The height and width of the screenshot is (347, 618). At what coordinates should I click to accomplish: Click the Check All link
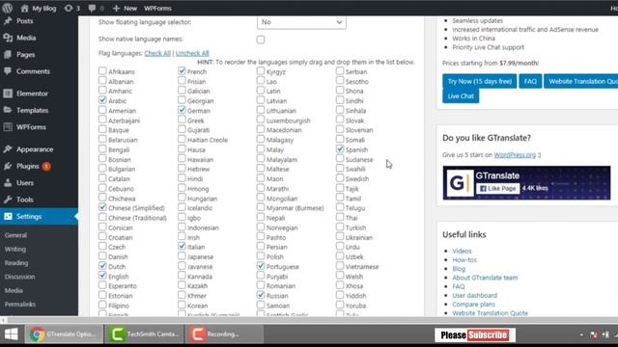point(157,53)
